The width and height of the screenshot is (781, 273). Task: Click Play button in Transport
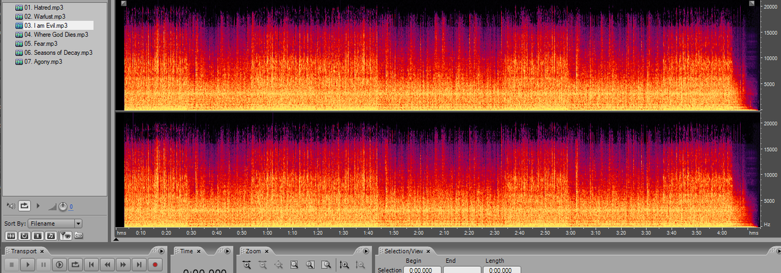28,264
